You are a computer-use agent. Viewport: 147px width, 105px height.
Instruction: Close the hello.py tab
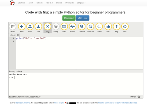[18, 35]
